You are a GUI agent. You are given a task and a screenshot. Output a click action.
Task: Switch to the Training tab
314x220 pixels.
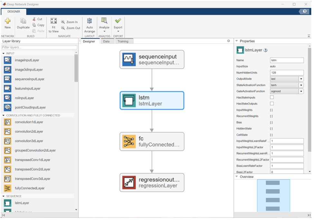coord(123,41)
